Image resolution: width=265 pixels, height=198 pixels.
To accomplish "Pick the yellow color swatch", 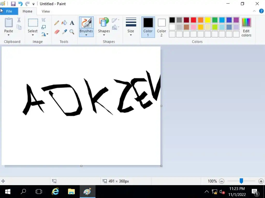I will click(x=208, y=20).
